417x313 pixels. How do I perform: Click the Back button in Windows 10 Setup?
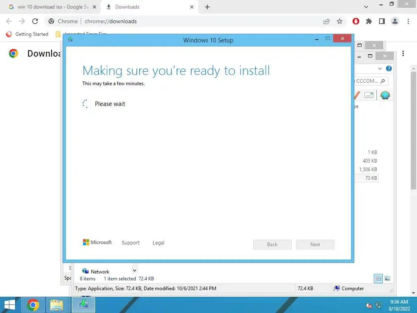coord(272,245)
